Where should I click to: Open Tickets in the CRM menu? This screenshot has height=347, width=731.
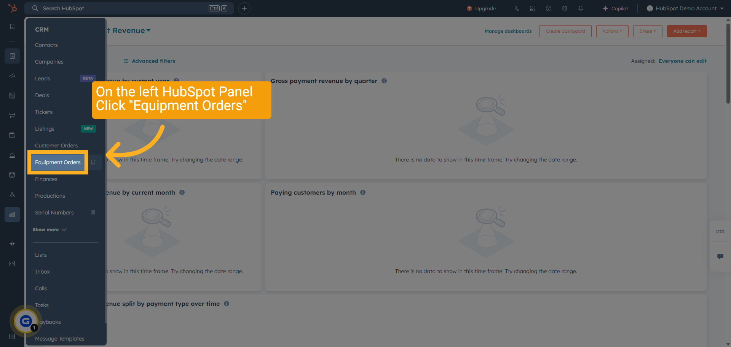(44, 112)
